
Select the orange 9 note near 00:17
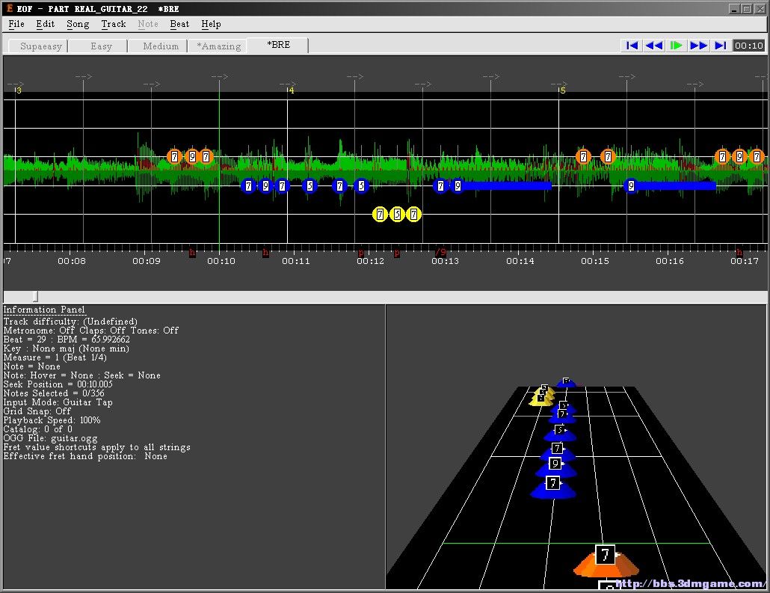pyautogui.click(x=739, y=157)
